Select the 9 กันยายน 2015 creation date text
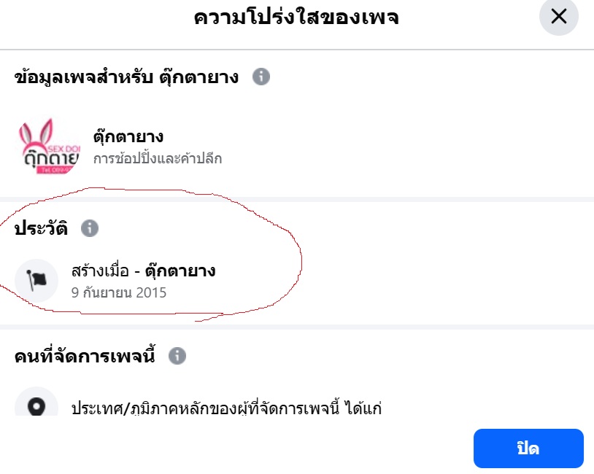The image size is (594, 474). point(119,292)
